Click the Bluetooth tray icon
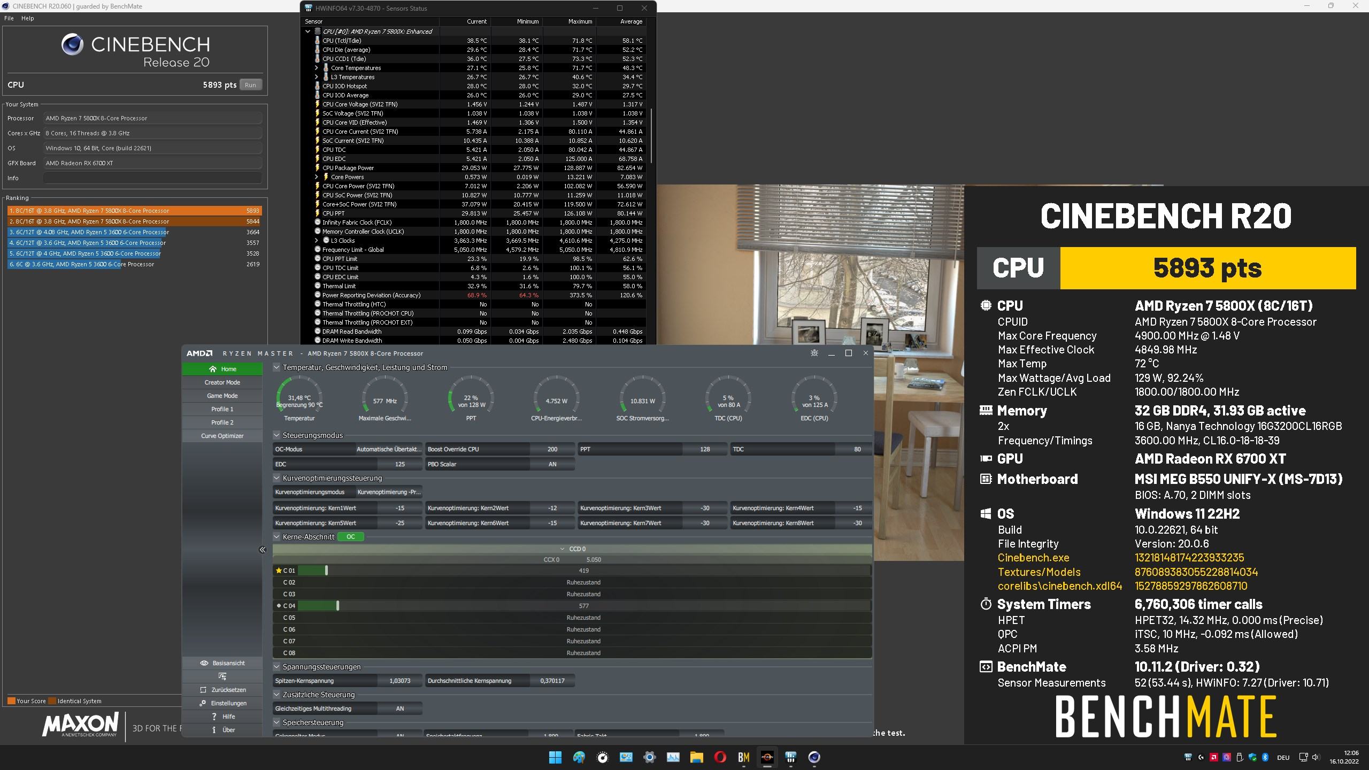Viewport: 1369px width, 770px height. point(1265,757)
